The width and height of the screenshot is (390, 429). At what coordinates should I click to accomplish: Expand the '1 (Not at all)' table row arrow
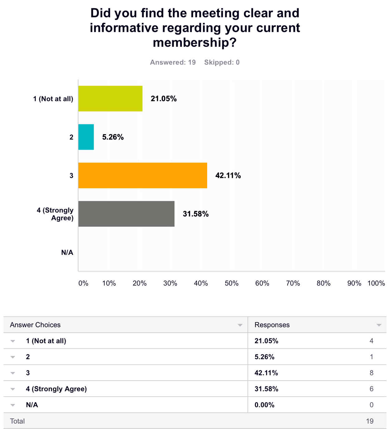[13, 341]
